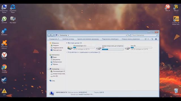Screen dimensions: 181x101
Task: Open the Музыка library
Action: tap(55, 64)
